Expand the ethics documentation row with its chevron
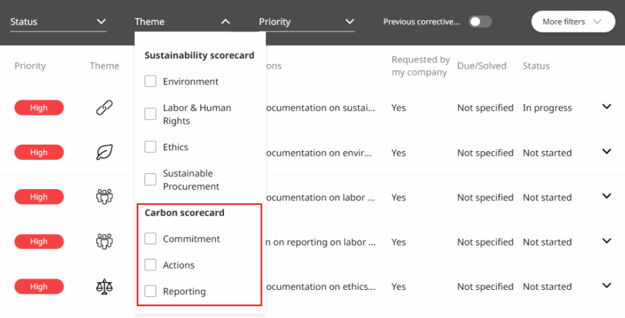Viewport: 625px width, 318px height. click(606, 286)
